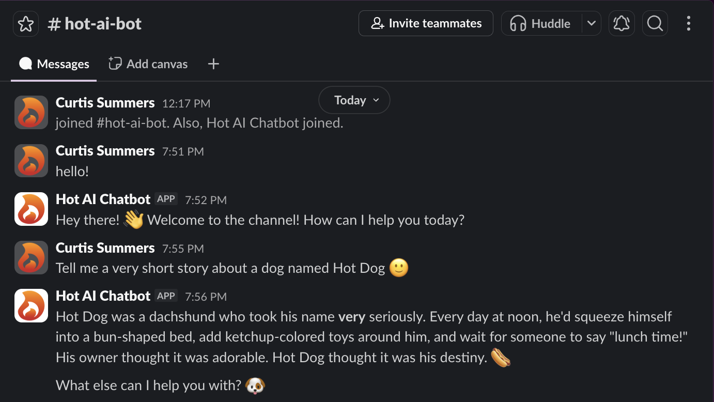The height and width of the screenshot is (402, 714).
Task: Expand the Huddle options chevron
Action: point(592,23)
